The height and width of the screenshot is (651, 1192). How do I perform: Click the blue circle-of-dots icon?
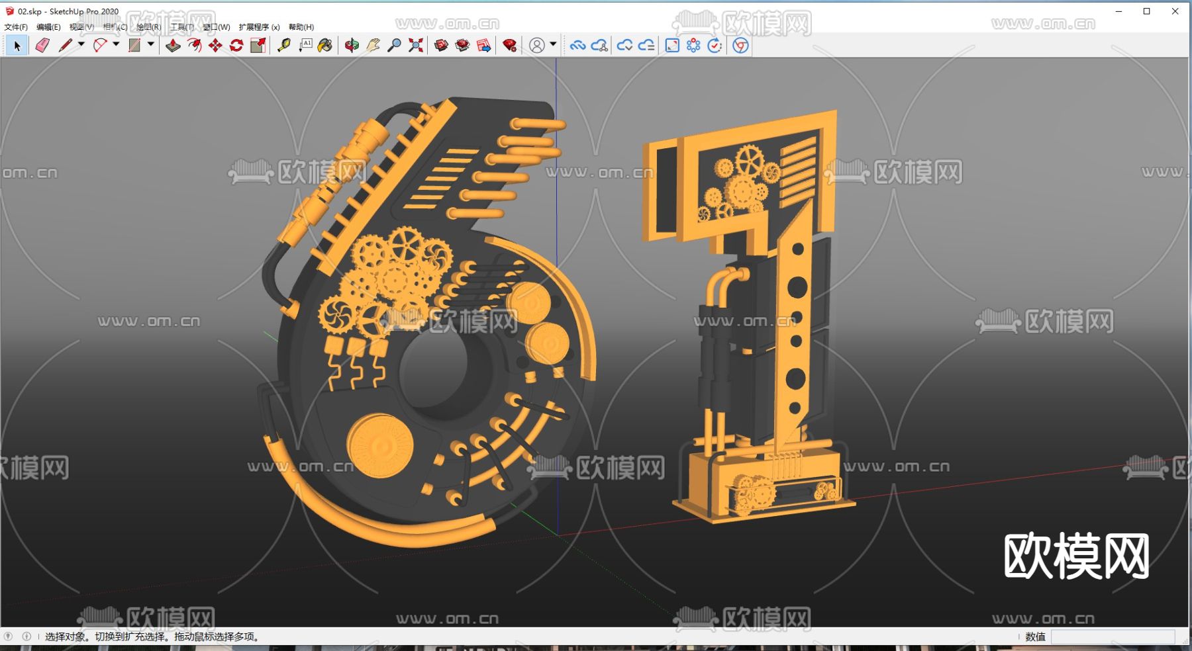click(693, 45)
